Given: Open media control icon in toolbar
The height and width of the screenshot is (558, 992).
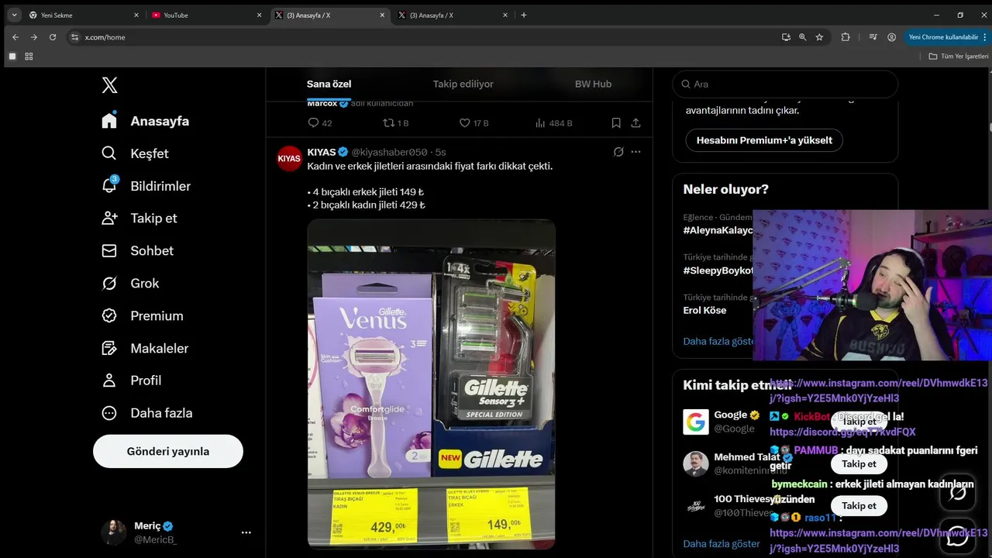Looking at the screenshot, I should click(x=873, y=36).
